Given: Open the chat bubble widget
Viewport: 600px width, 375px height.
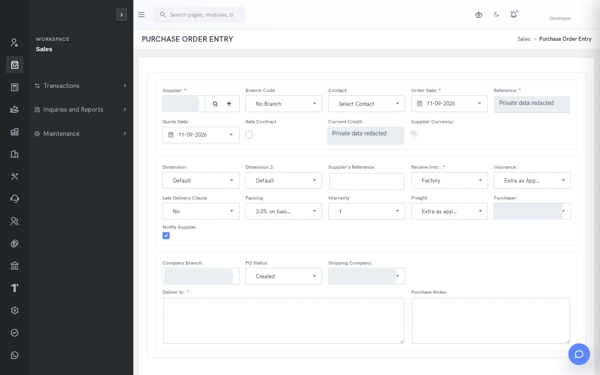Looking at the screenshot, I should (x=579, y=354).
